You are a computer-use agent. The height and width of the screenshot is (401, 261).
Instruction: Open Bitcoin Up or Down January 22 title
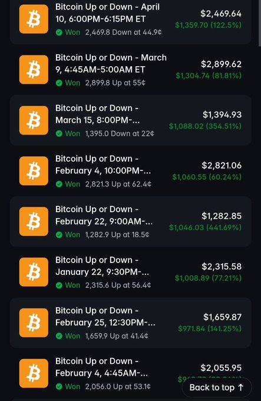102,266
